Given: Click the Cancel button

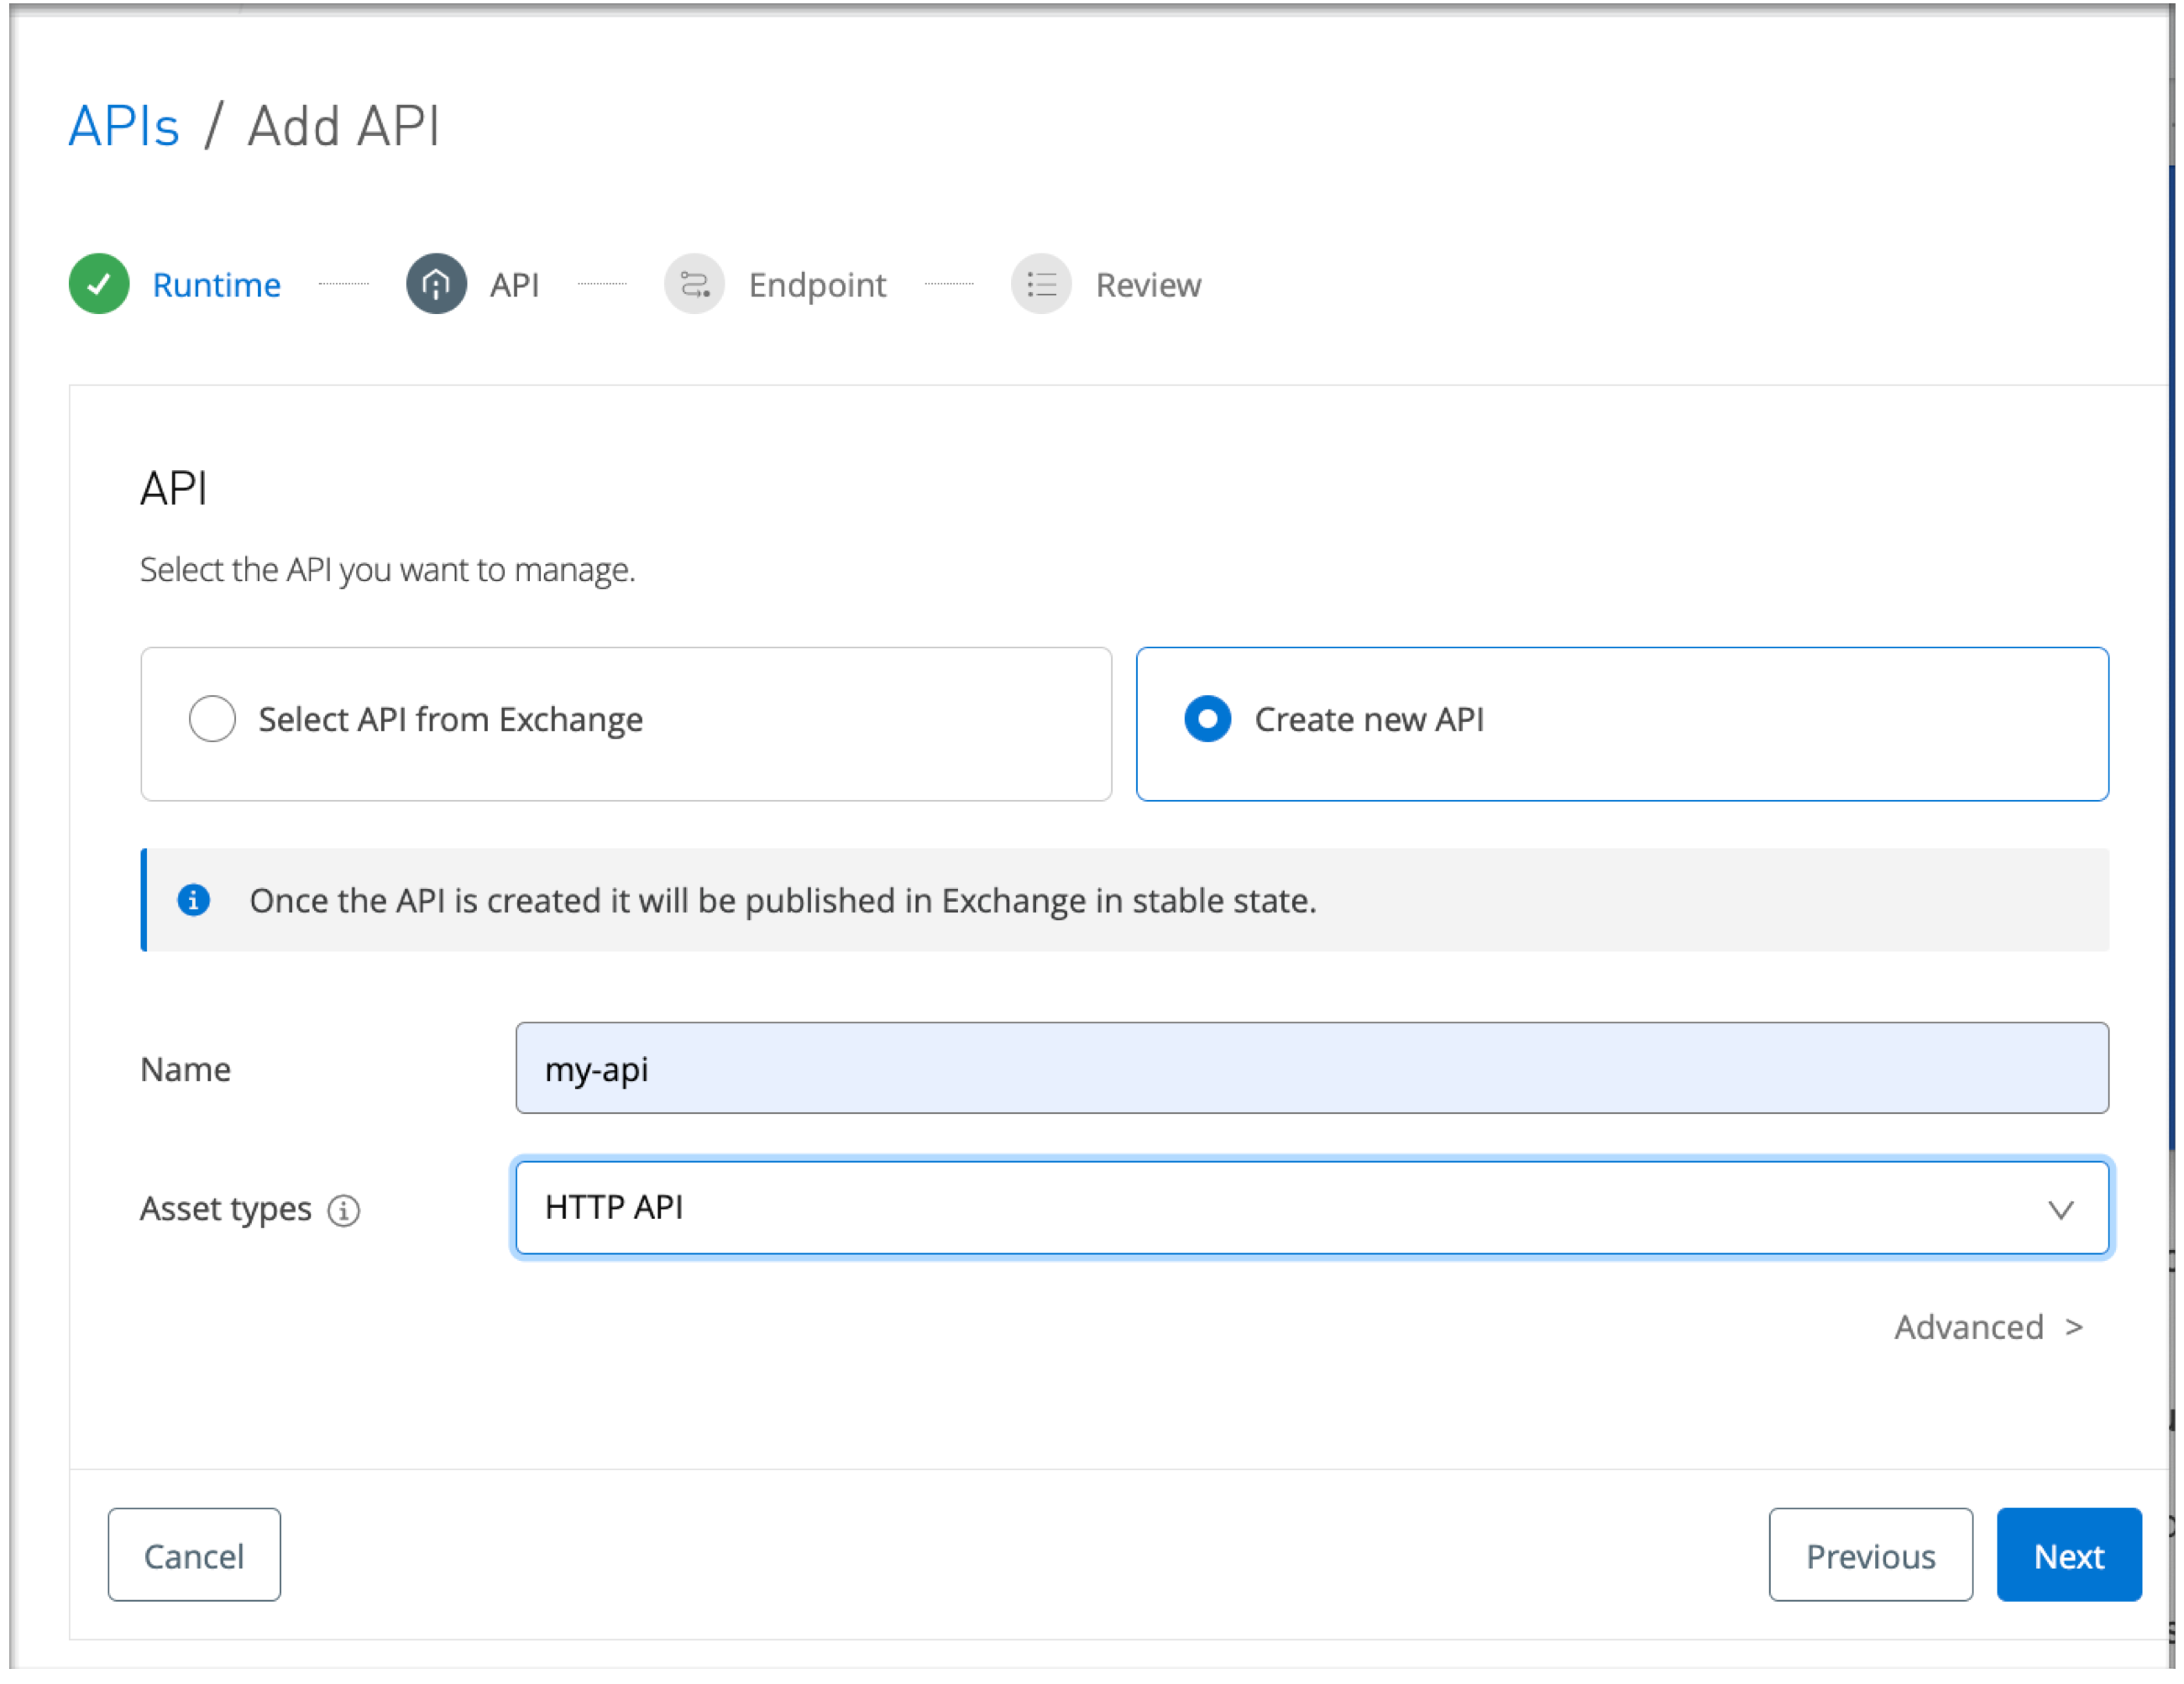Looking at the screenshot, I should point(194,1555).
